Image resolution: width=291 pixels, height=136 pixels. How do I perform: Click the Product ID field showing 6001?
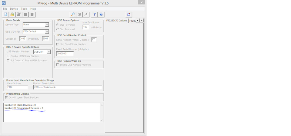tap(45, 39)
